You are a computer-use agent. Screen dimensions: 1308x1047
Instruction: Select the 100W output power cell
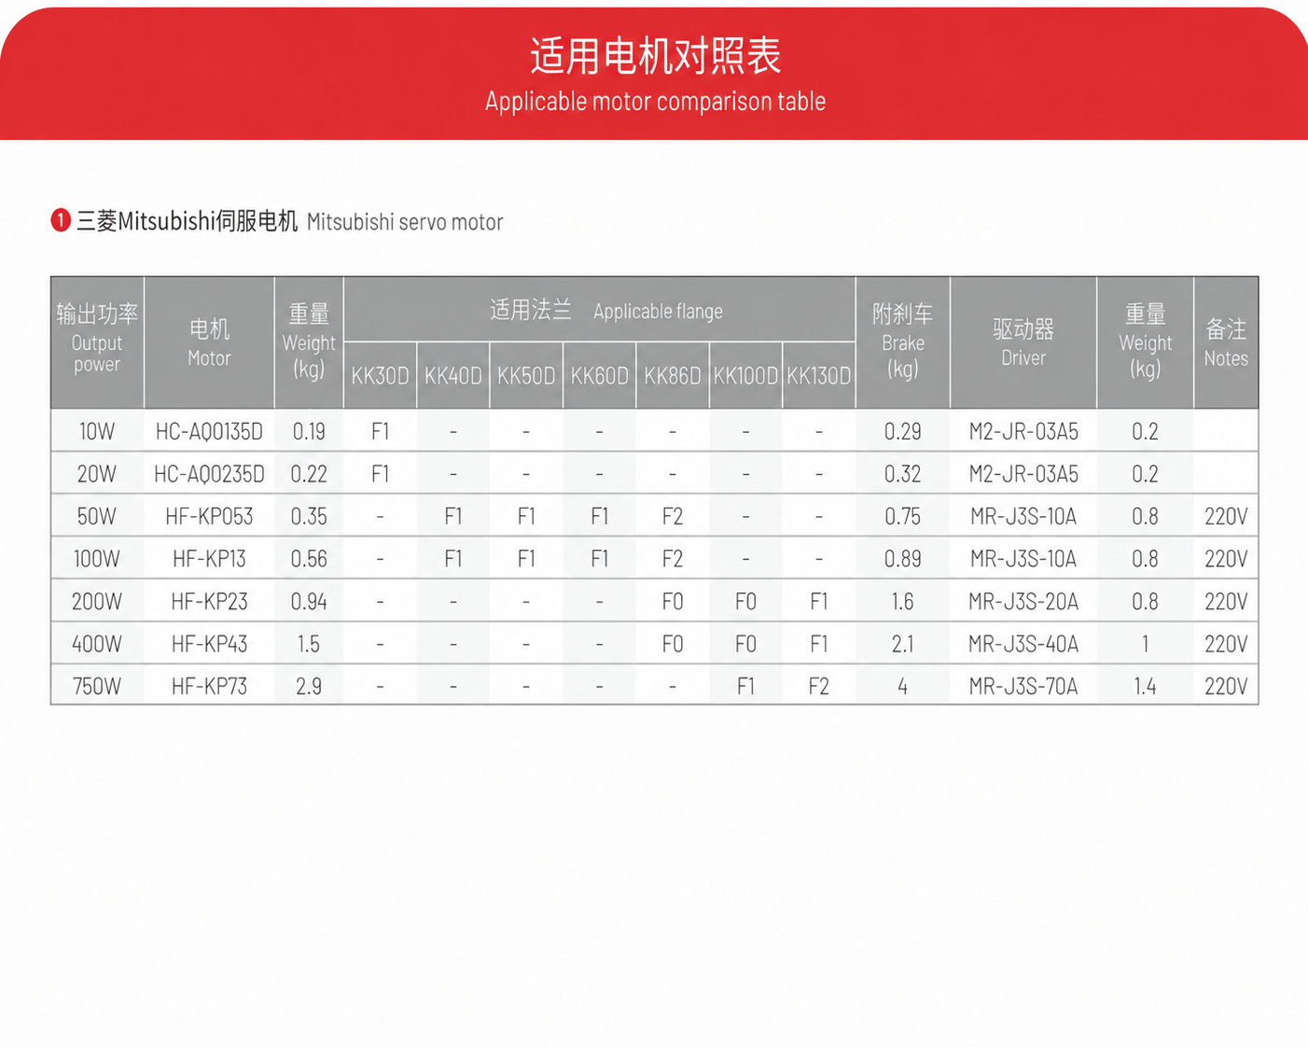click(97, 559)
